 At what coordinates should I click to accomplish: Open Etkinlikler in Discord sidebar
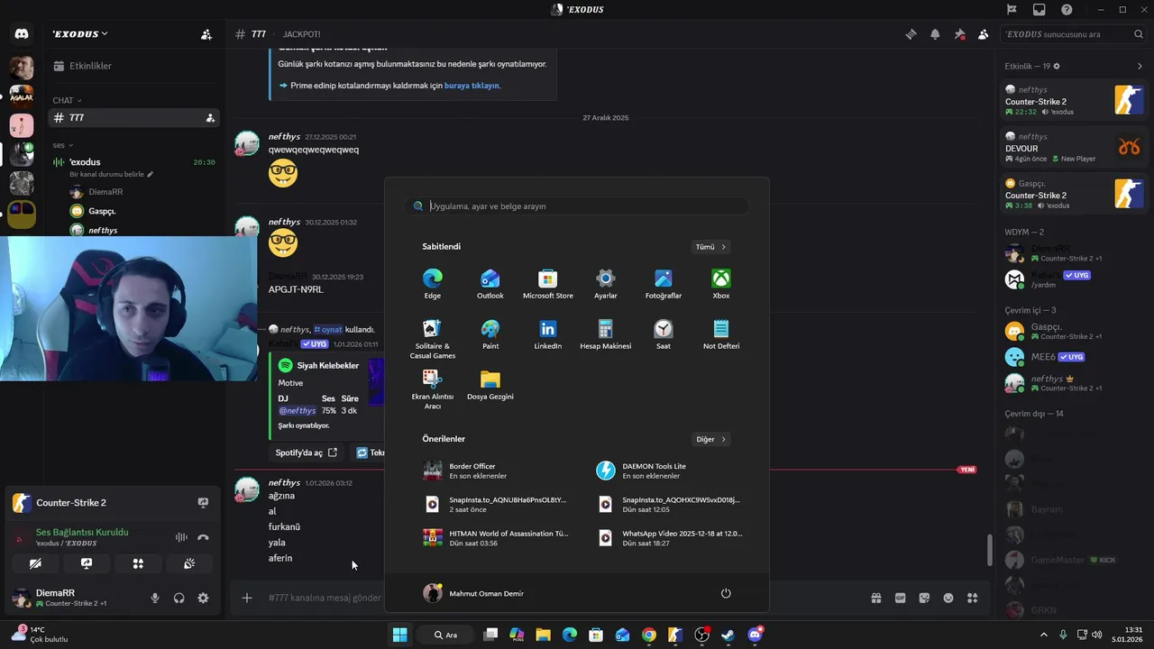(x=133, y=66)
